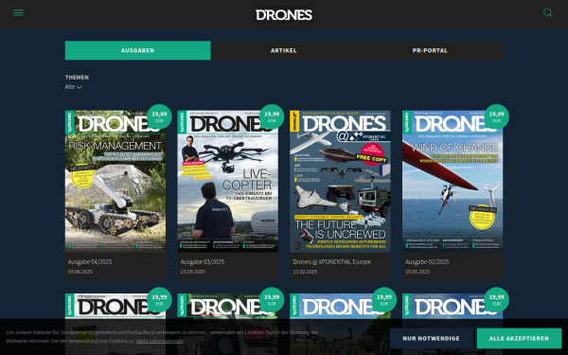This screenshot has height=355, width=568.
Task: Click the Ausgabe 04/2025 title
Action: click(x=90, y=262)
